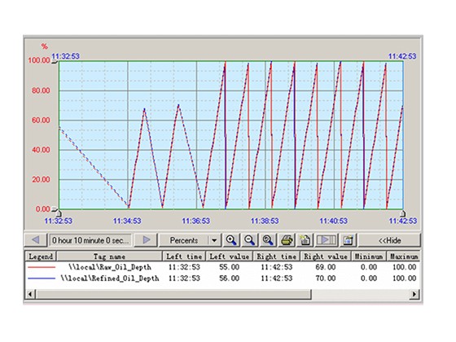Click the zoom in magnifier icon
The image size is (456, 342).
[x=231, y=240]
